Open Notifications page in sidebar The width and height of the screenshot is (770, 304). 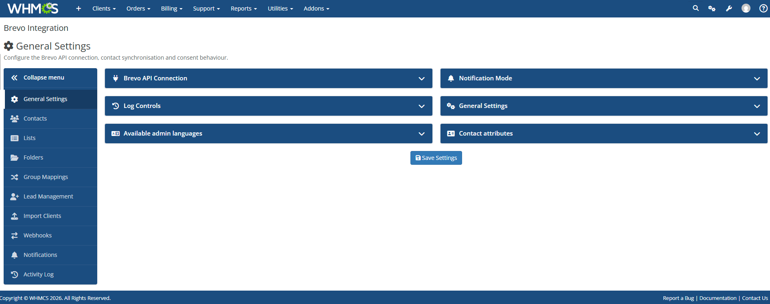pyautogui.click(x=50, y=255)
